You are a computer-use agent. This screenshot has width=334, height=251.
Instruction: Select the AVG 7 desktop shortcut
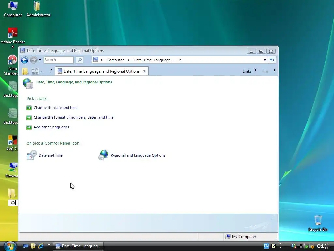12,143
